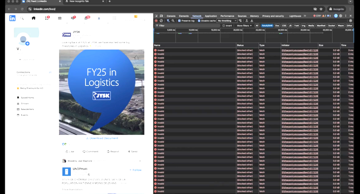Click the blue issues counter
Screen dimensions: 360x194
(329, 16)
